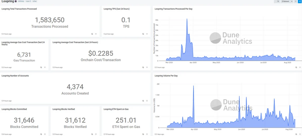Viewport: 302px width, 136px height.
Task: Click the tallest spike in Transactions Per Day chart
Action: click(x=187, y=19)
